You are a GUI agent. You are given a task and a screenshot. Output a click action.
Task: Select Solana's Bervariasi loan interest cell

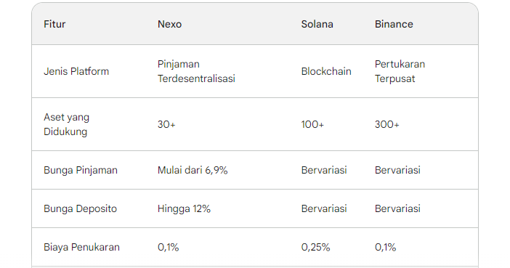(324, 170)
